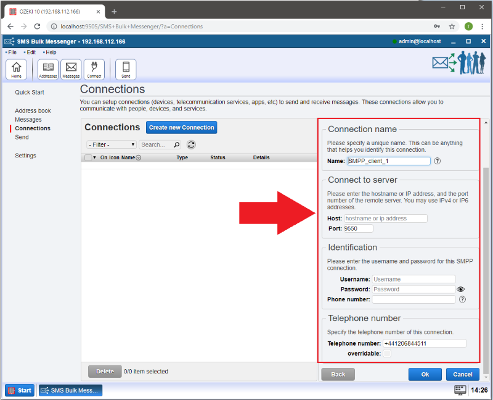The height and width of the screenshot is (400, 493).
Task: Click help icon beside Phone number field
Action: coord(462,299)
